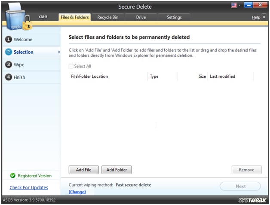Click the aso logo text

(x=43, y=16)
